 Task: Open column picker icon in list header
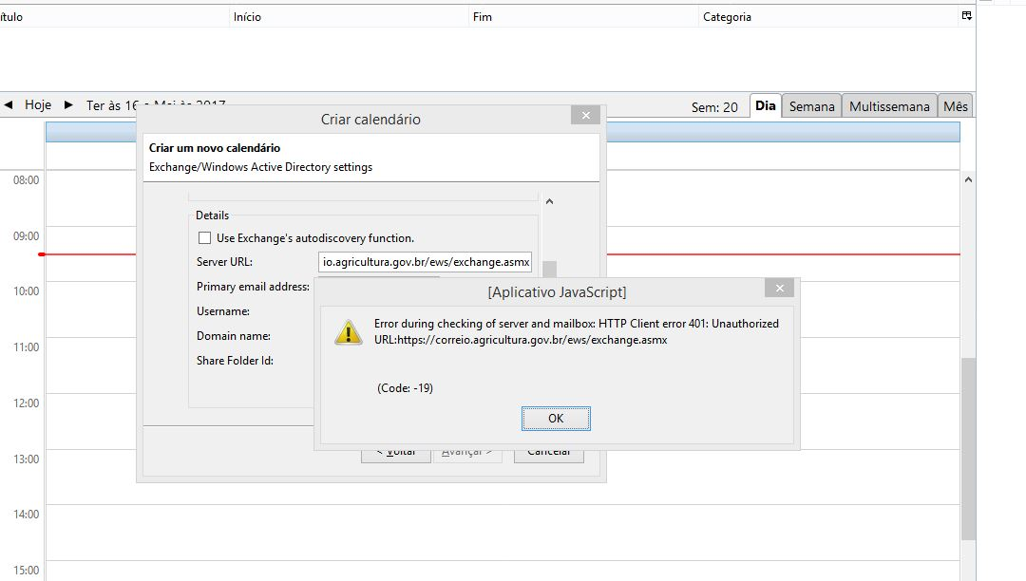pos(966,16)
